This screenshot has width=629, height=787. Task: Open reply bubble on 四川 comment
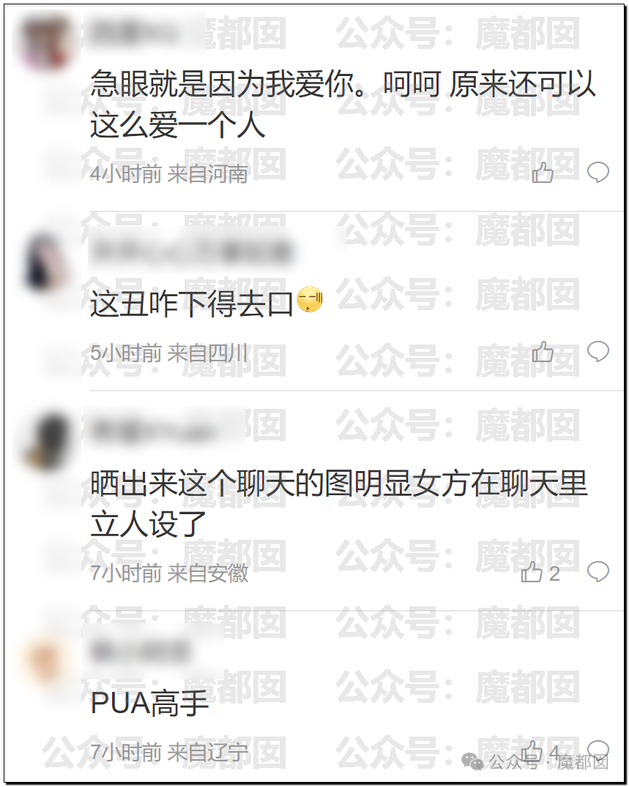(x=598, y=351)
